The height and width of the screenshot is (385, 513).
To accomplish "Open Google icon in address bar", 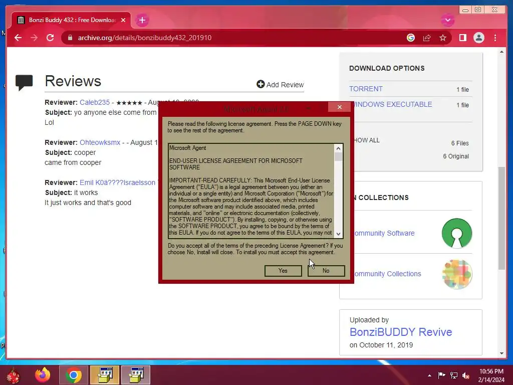I will pyautogui.click(x=411, y=38).
